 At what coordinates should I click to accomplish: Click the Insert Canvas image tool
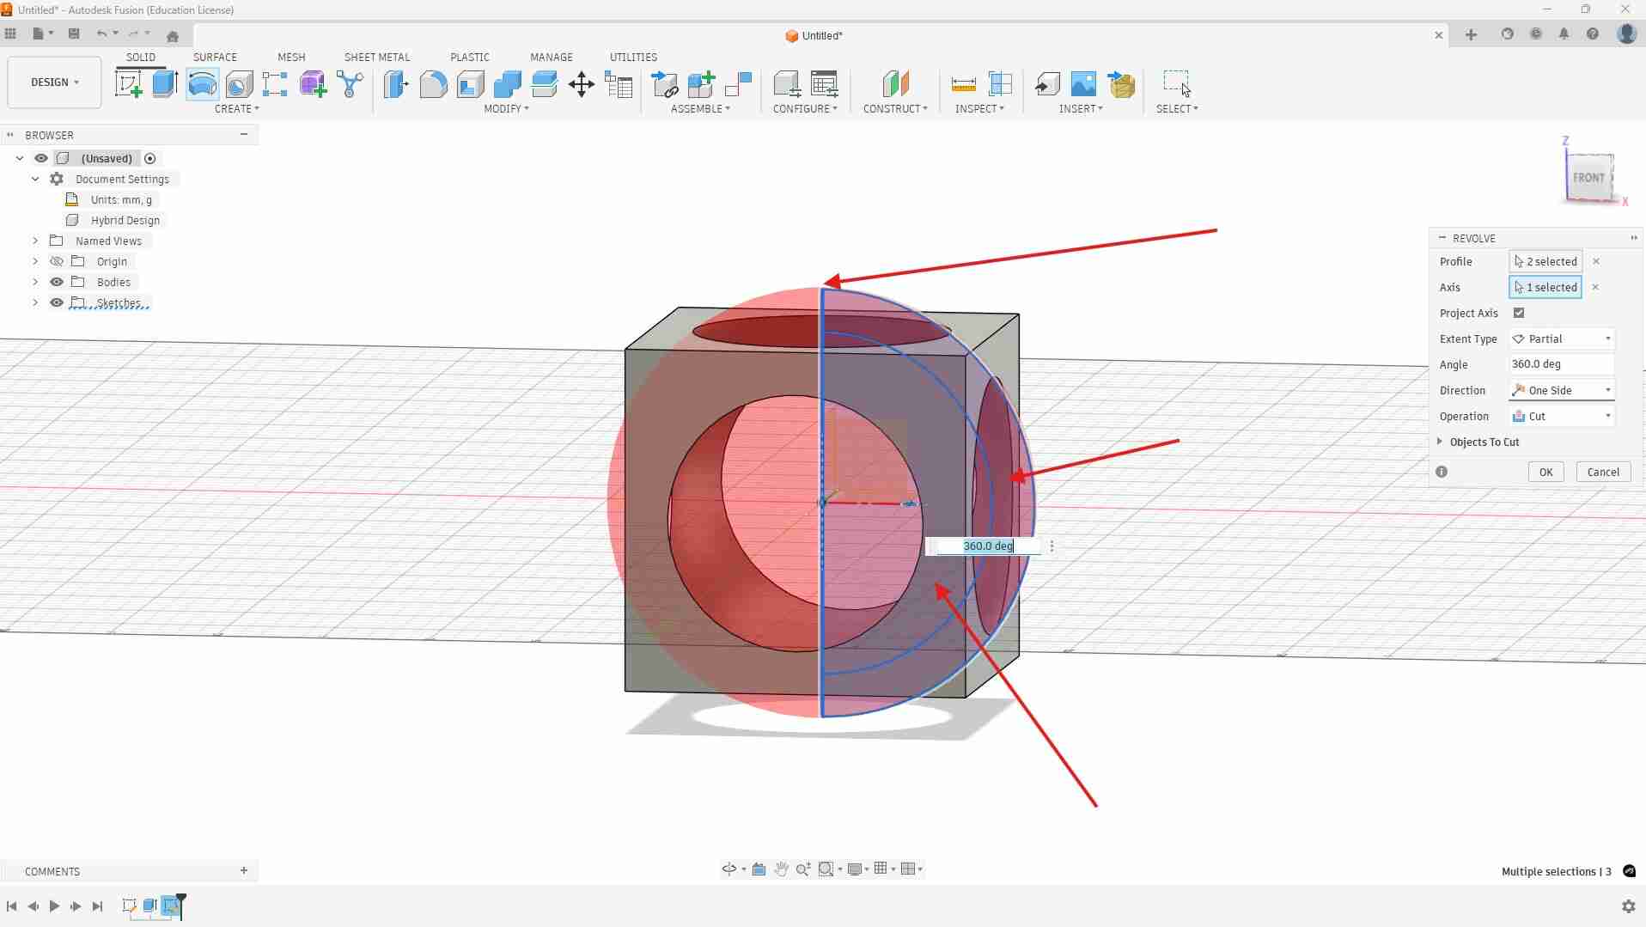[x=1083, y=84]
